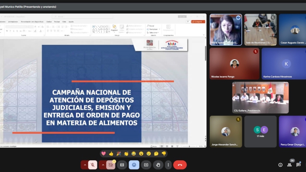Raise your hand in meeting
This screenshot has height=172, width=306.
pyautogui.click(x=158, y=165)
